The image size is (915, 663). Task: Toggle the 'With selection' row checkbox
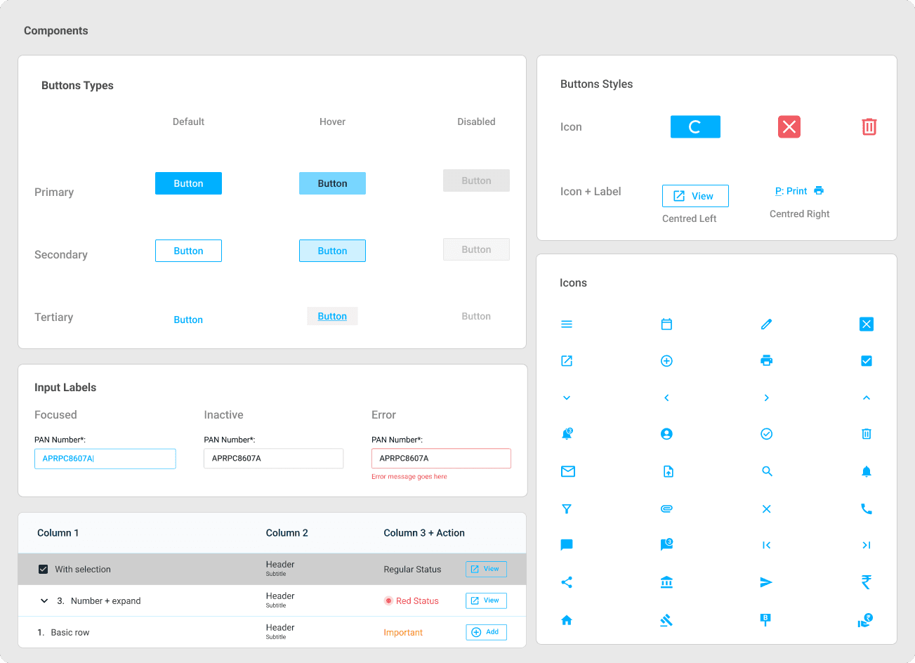(x=43, y=569)
